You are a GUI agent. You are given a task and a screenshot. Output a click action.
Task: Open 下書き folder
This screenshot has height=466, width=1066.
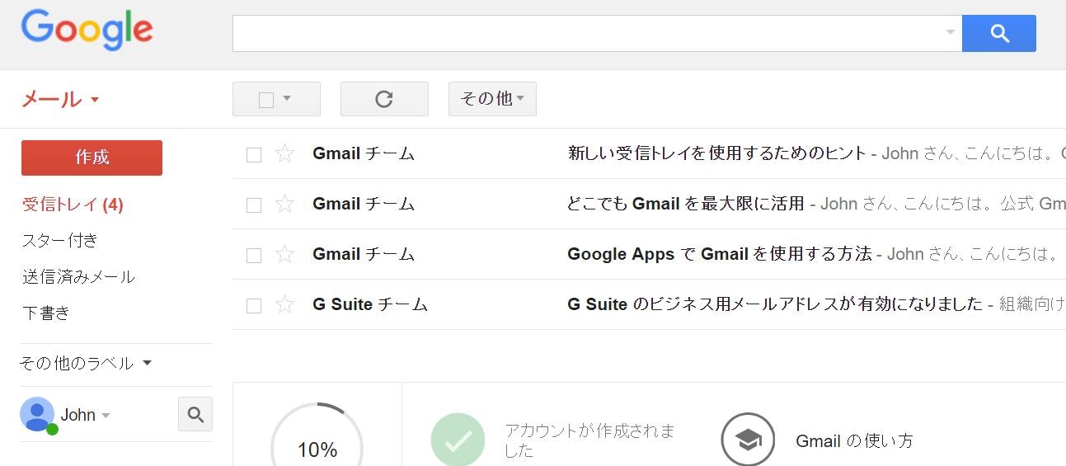pyautogui.click(x=46, y=313)
